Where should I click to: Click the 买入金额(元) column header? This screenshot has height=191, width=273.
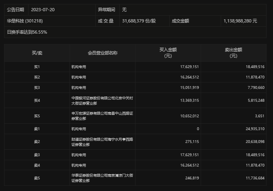168,53
